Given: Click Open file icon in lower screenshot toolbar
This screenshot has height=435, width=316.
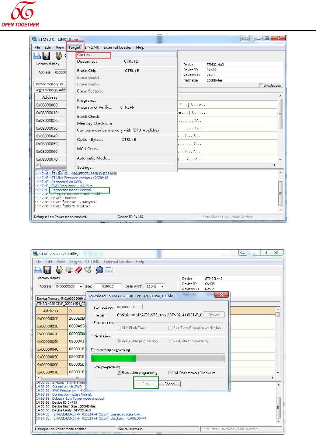Looking at the screenshot, I should (38, 270).
